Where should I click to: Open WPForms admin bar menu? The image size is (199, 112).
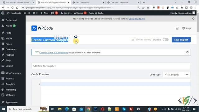pos(80,13)
